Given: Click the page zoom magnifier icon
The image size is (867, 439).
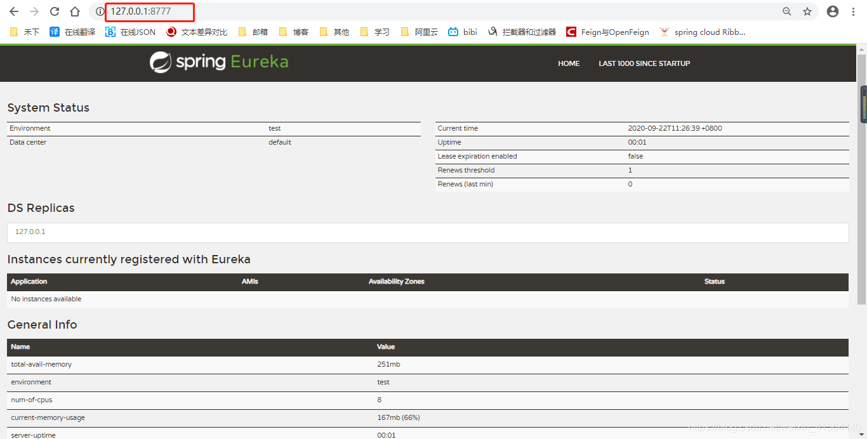Looking at the screenshot, I should click(787, 11).
